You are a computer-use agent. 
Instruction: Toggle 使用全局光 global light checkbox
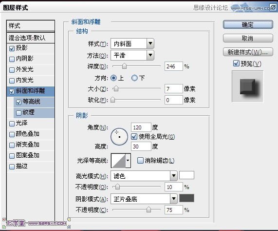click(x=134, y=137)
